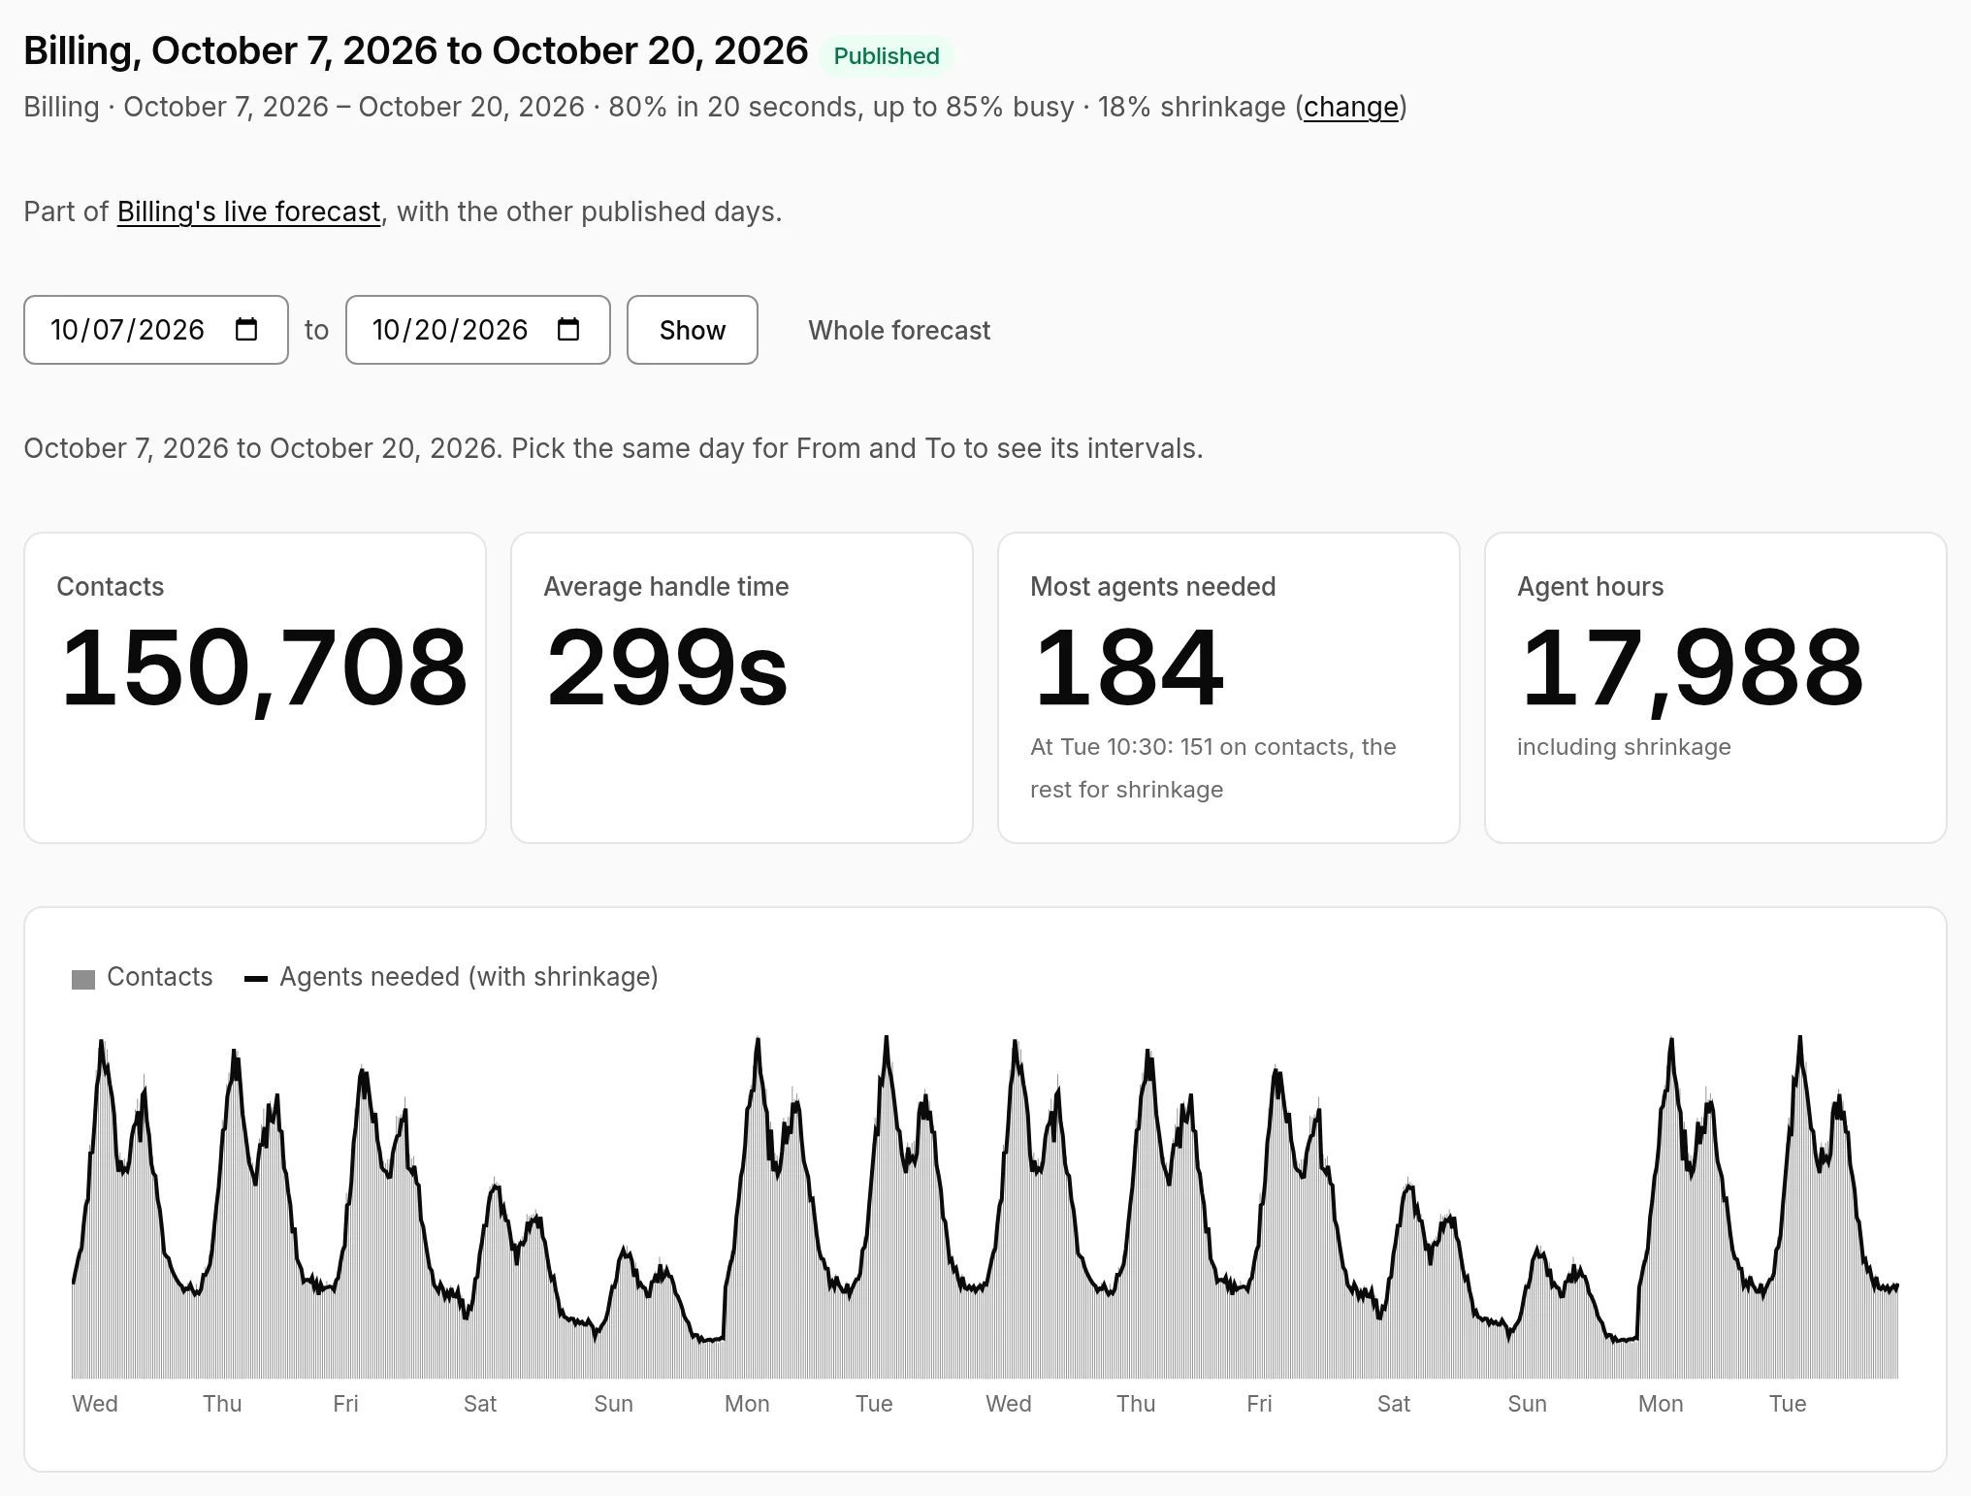Screen dimensions: 1971x1496
Task: Click the 'Average handle time' card label
Action: 666,587
